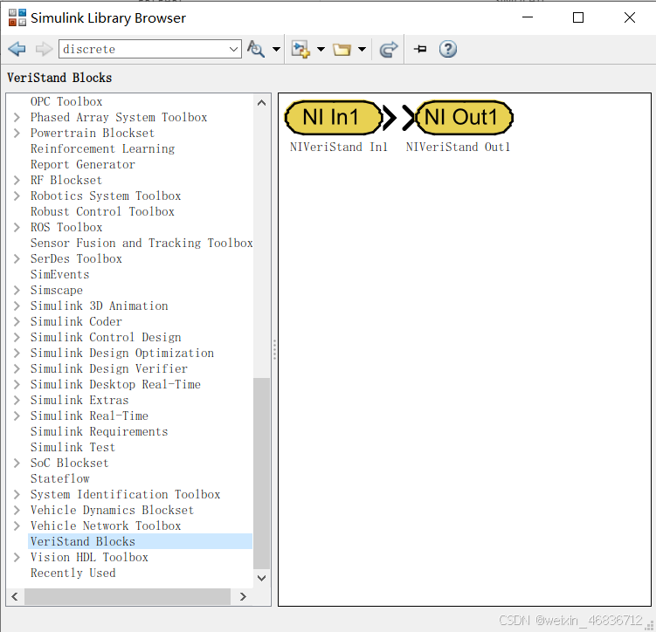Expand SoC Blockset node
656x632 pixels.
point(17,464)
